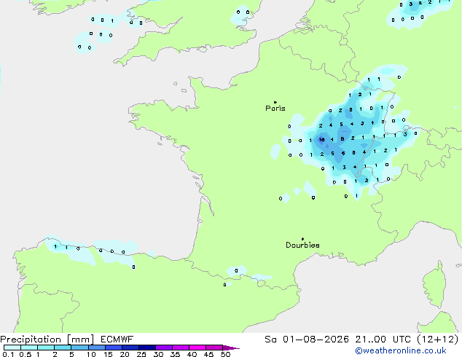The height and width of the screenshot is (357, 462).
Task: Pick the 0.1–0.5 mm legend swatch
Action: click(x=12, y=348)
